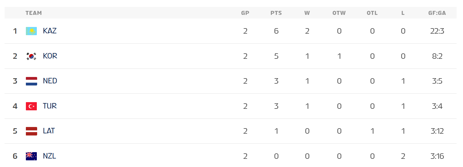
Task: Click the Turkey flag icon
Action: pyautogui.click(x=31, y=106)
